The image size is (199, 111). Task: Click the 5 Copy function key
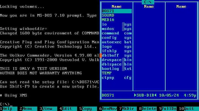[88, 109]
